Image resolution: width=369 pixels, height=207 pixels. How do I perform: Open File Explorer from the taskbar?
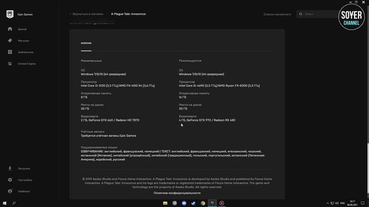(x=165, y=203)
